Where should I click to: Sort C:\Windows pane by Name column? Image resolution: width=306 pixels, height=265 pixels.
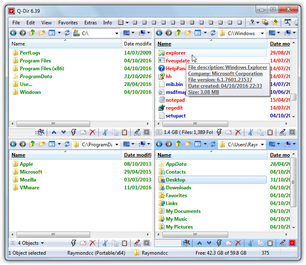tap(211, 44)
